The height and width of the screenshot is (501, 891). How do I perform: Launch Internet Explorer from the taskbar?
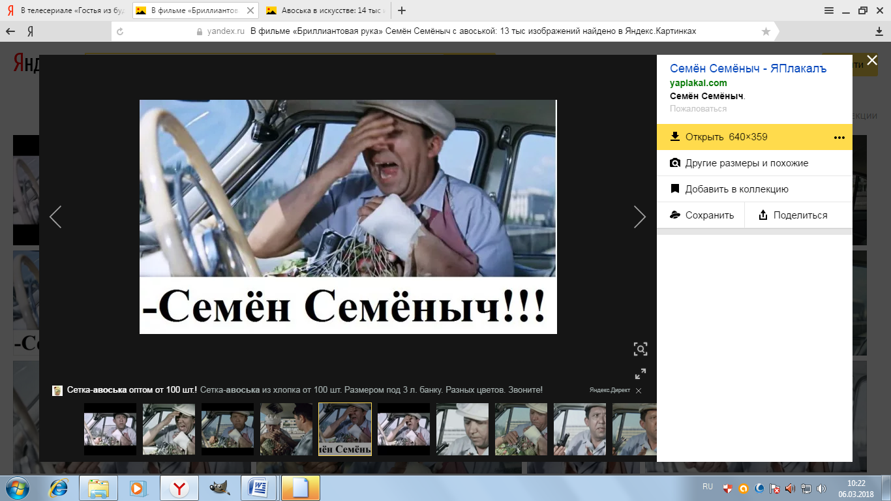click(59, 488)
